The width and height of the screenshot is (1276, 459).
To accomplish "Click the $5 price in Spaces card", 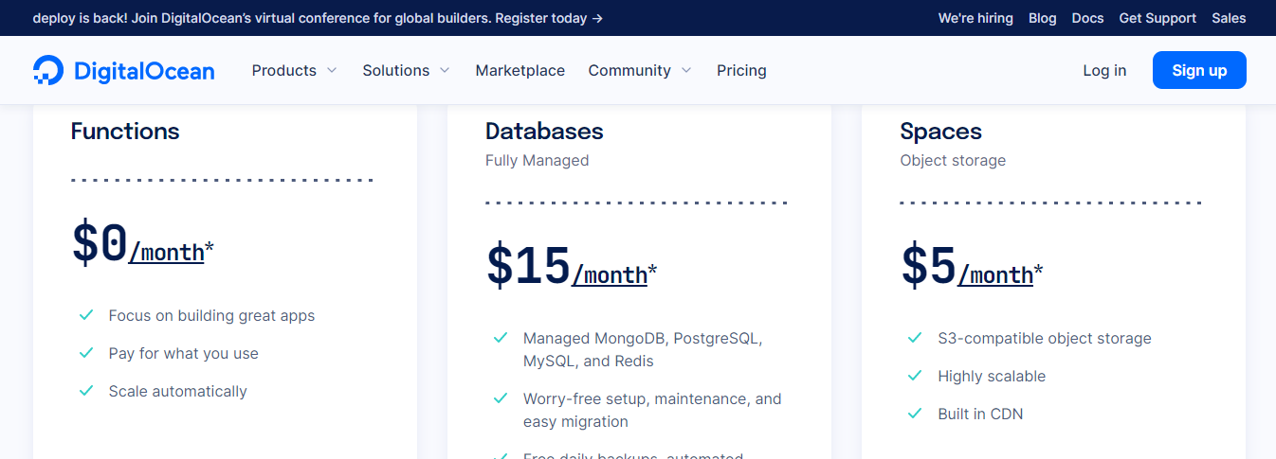I will (928, 266).
